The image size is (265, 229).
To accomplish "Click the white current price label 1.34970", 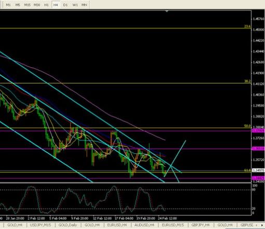I will tap(258, 170).
